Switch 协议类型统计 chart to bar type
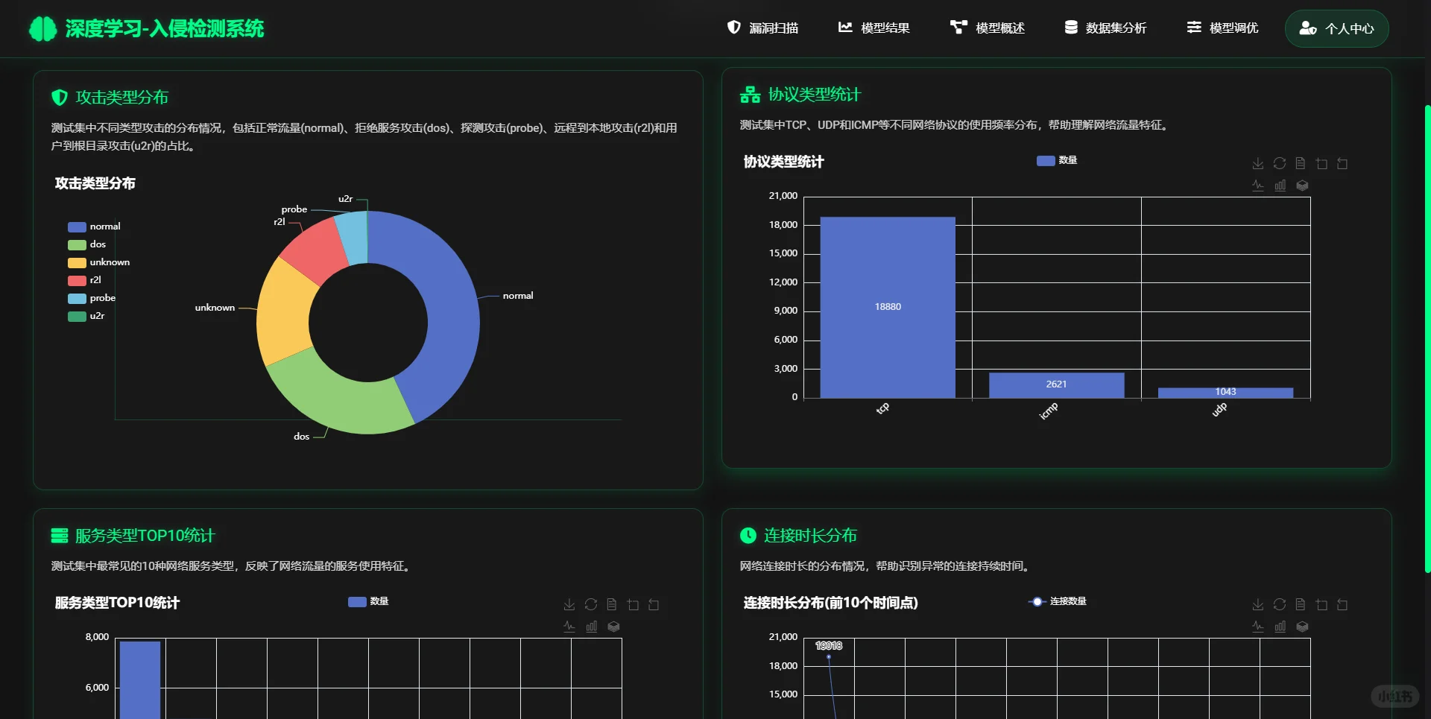This screenshot has height=719, width=1431. [x=1280, y=186]
